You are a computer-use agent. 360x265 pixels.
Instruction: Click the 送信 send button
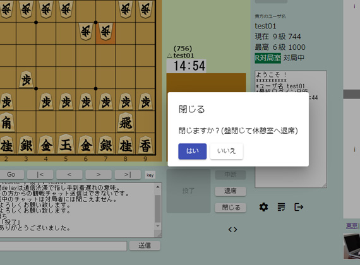click(145, 245)
